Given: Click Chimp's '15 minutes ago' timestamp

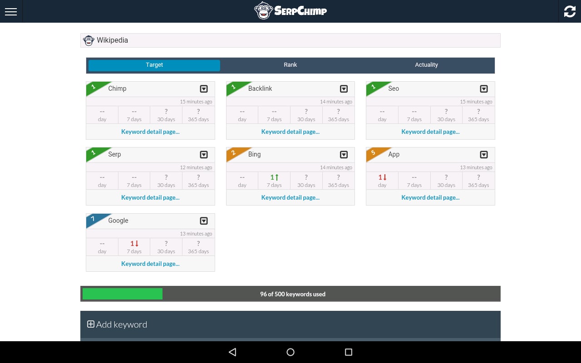Looking at the screenshot, I should click(x=196, y=102).
